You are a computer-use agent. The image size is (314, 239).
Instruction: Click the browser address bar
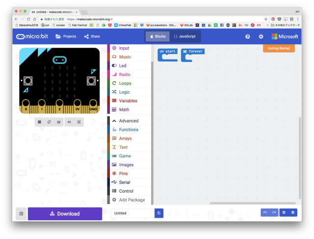(x=152, y=19)
